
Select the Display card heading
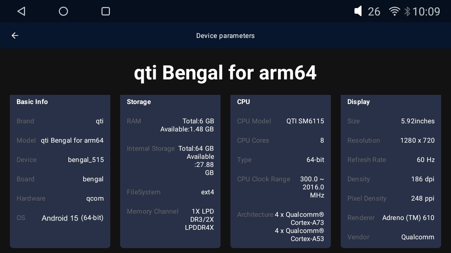pyautogui.click(x=359, y=102)
